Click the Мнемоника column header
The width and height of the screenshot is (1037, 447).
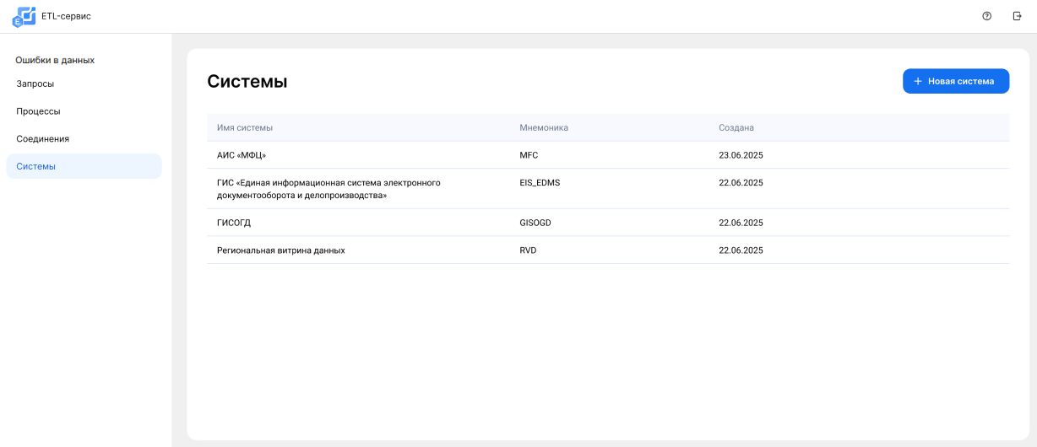(544, 127)
